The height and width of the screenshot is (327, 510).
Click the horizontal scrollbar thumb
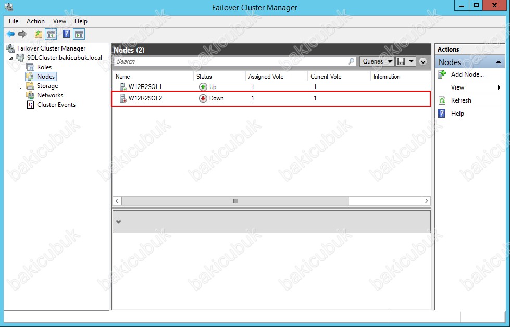(x=235, y=201)
